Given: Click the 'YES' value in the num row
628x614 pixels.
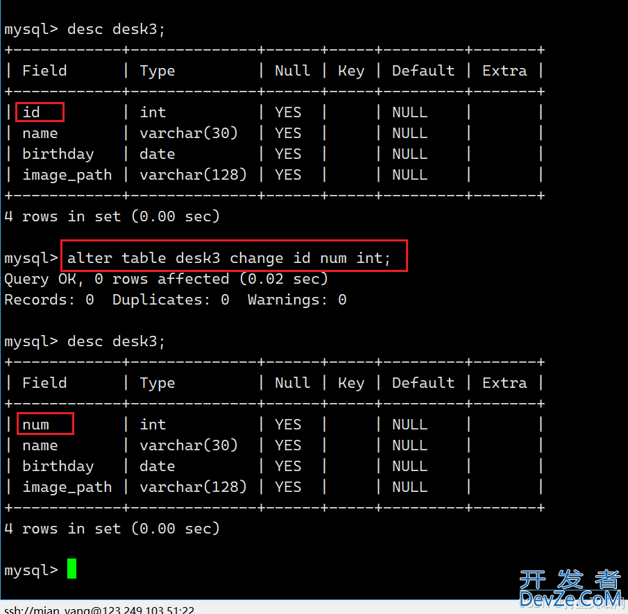Looking at the screenshot, I should tap(288, 425).
